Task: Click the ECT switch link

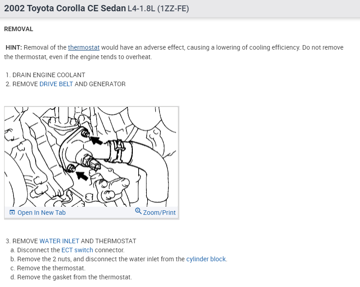Action: coord(77,250)
